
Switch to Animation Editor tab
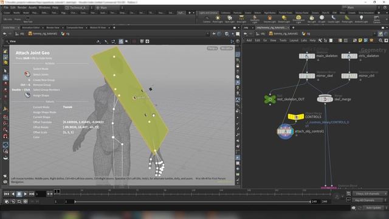pos(31,27)
